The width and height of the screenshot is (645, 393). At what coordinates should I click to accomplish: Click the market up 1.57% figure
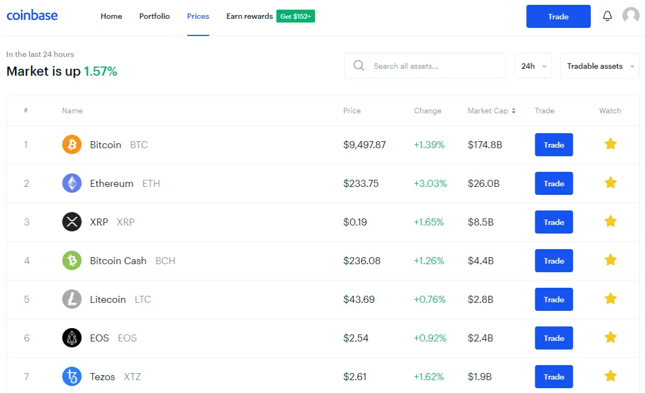tap(101, 71)
